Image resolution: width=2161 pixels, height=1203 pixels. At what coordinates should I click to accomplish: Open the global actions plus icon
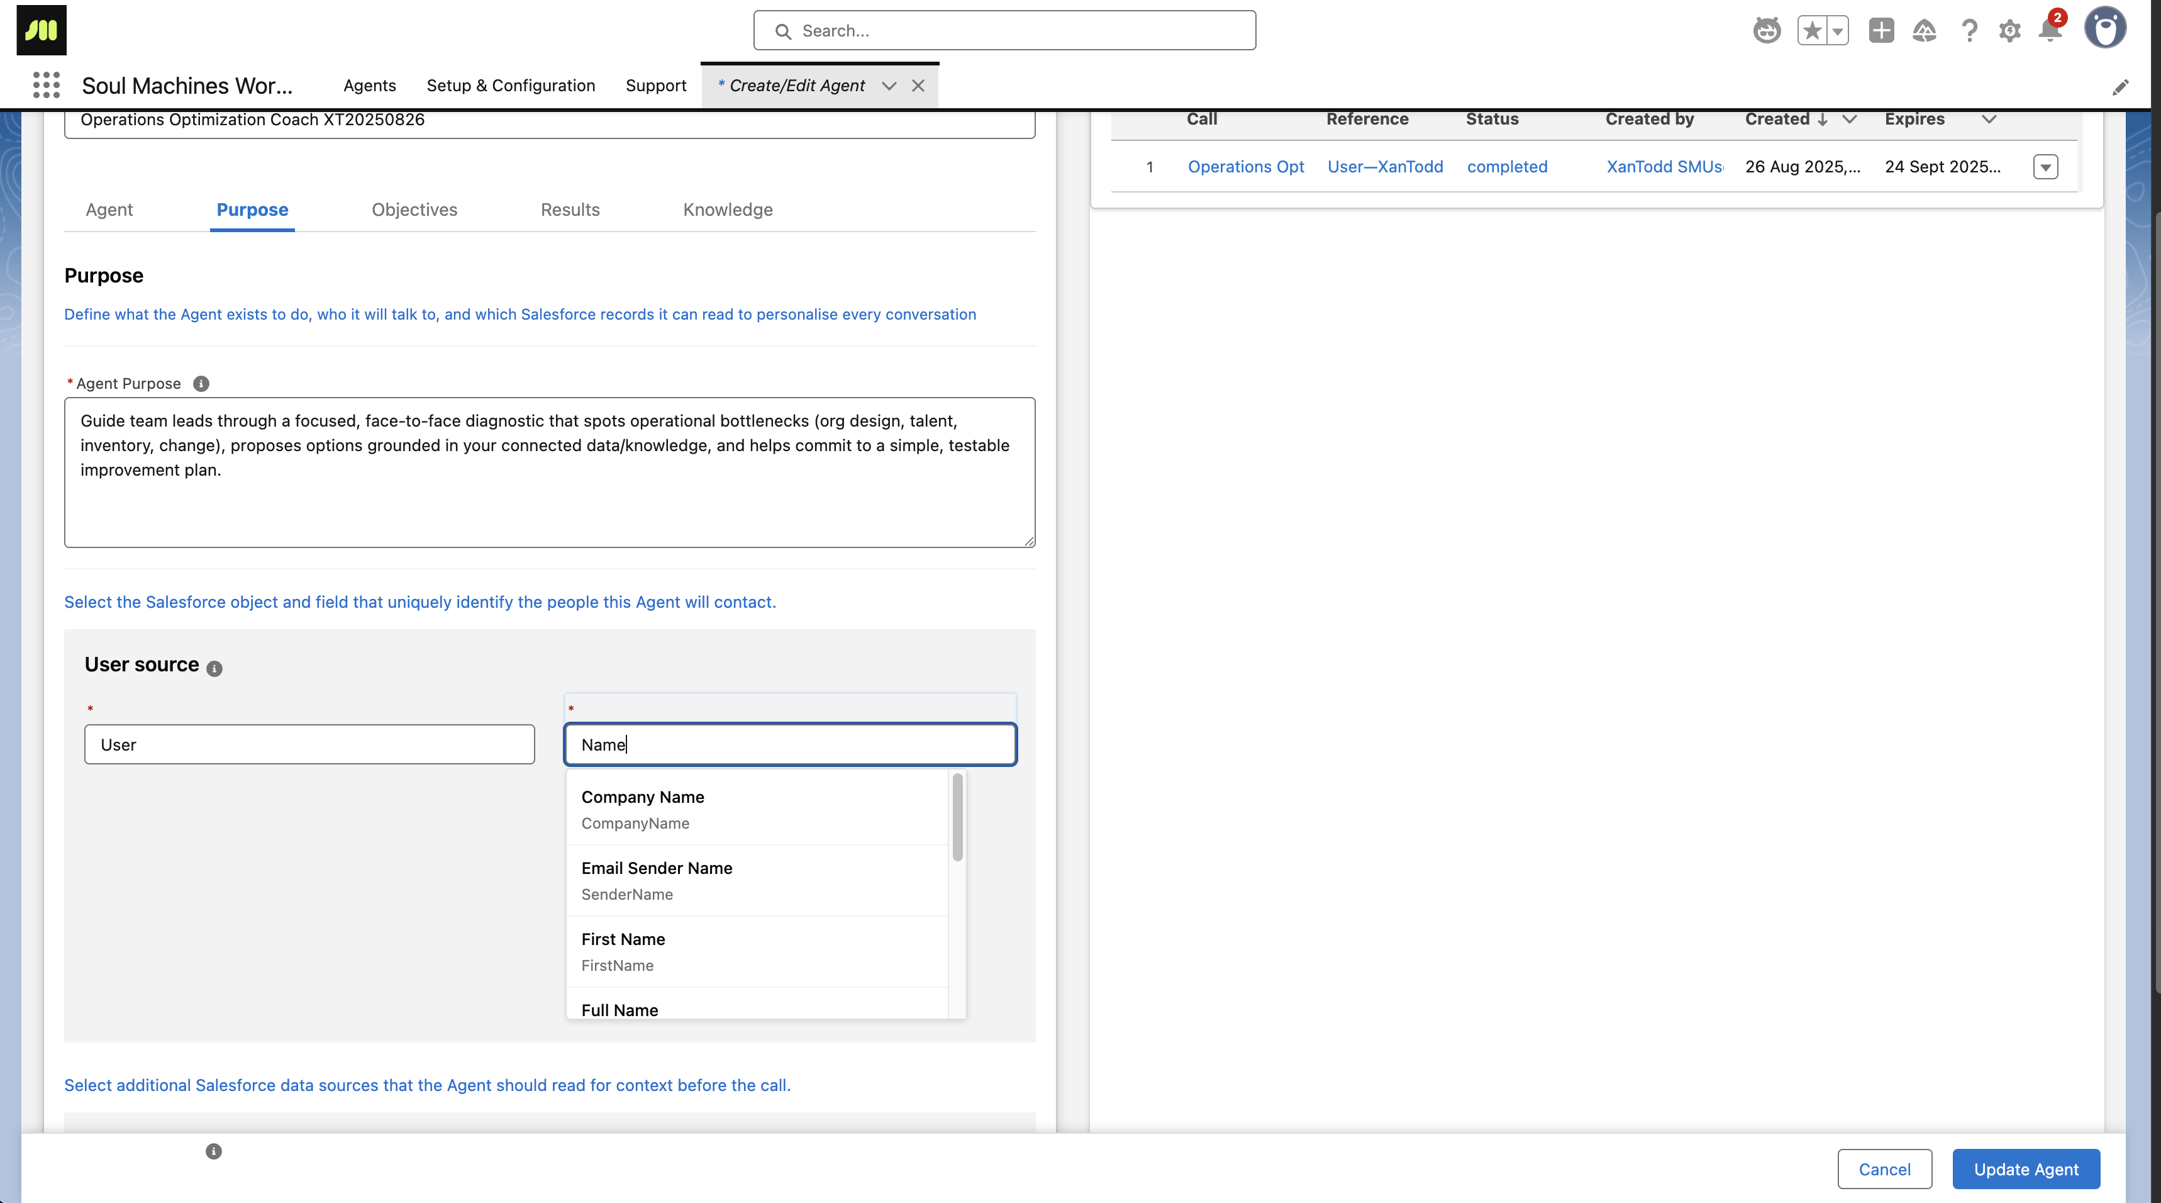pyautogui.click(x=1880, y=30)
